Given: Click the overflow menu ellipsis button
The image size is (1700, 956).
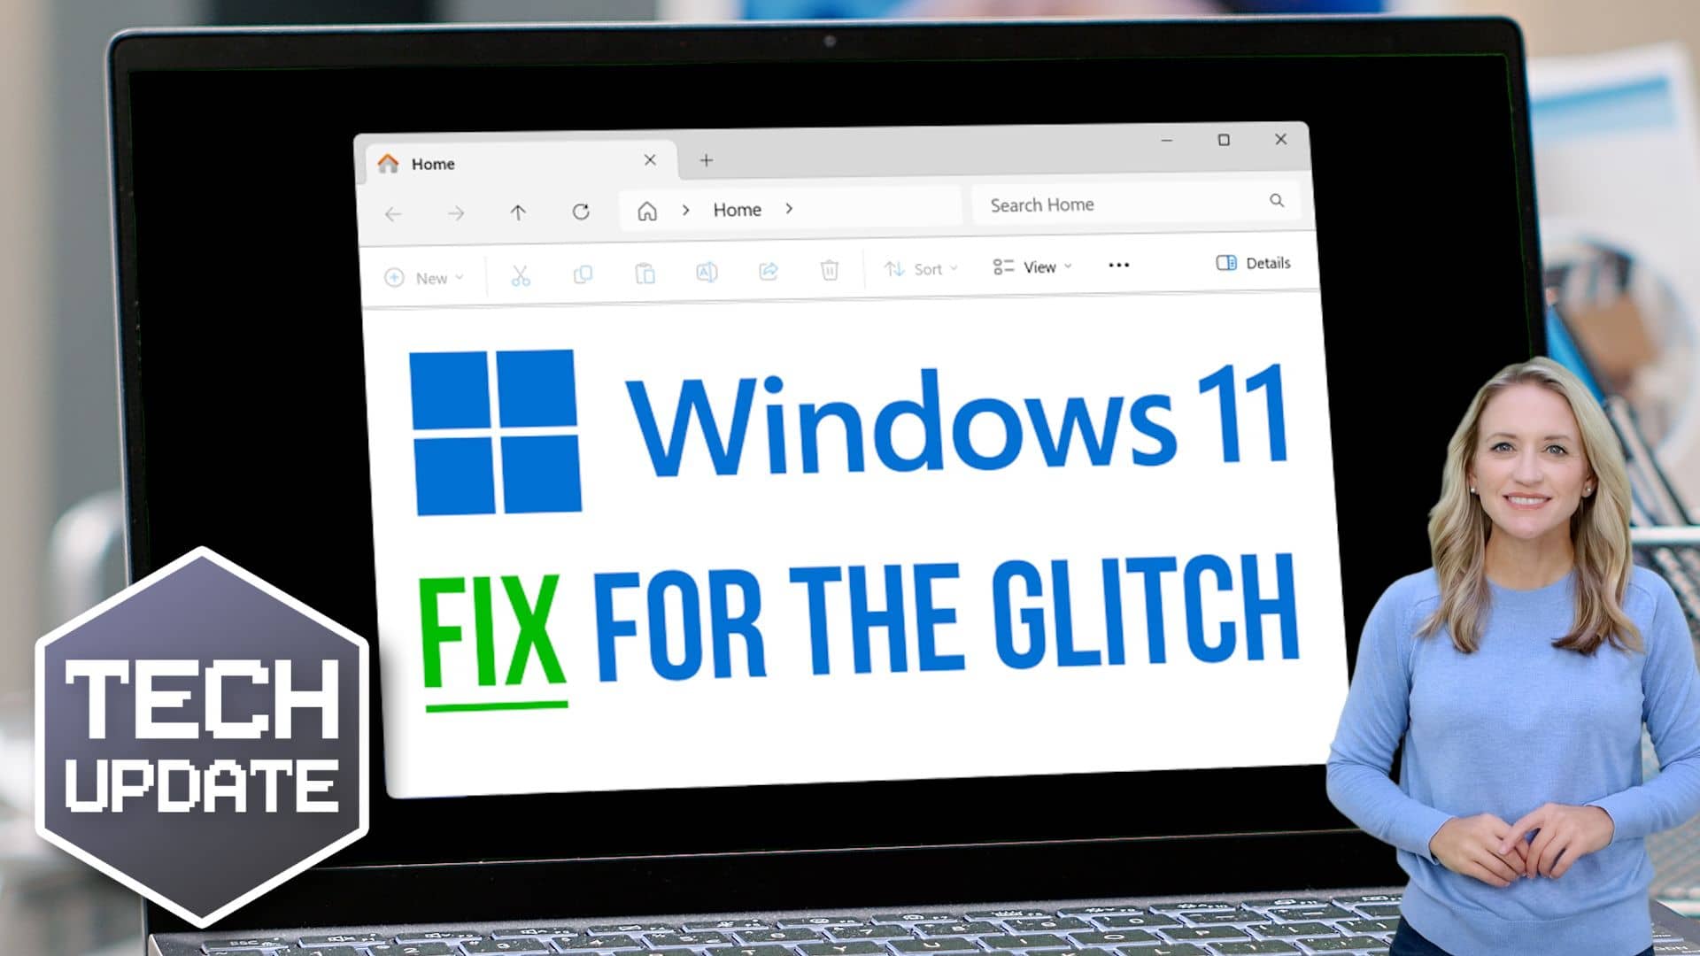Looking at the screenshot, I should click(x=1118, y=265).
